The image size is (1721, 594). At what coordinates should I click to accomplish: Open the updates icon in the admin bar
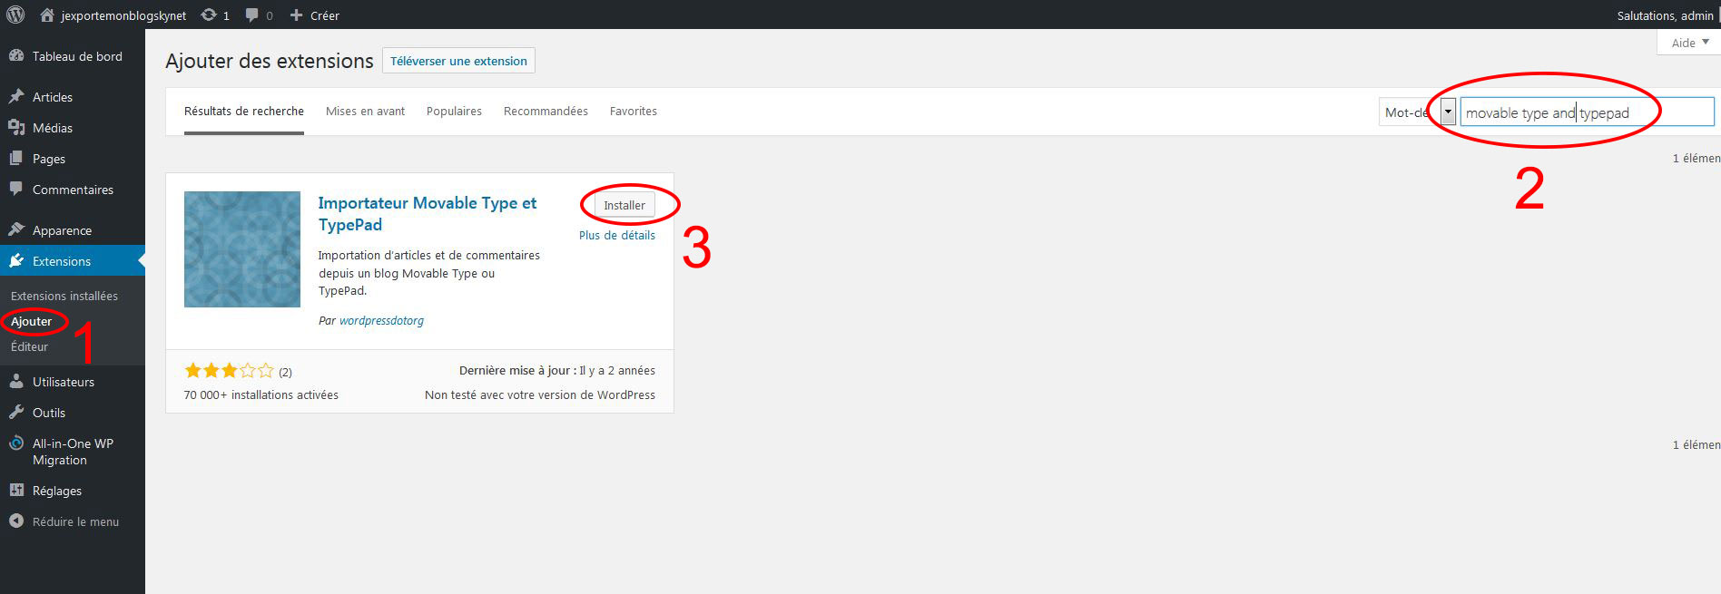[209, 15]
